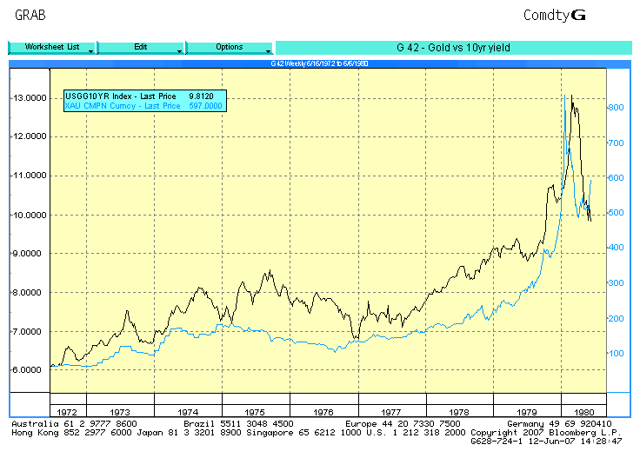Select the chart date range header strip
The image size is (640, 458).
[319, 63]
